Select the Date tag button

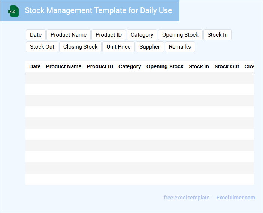click(36, 35)
